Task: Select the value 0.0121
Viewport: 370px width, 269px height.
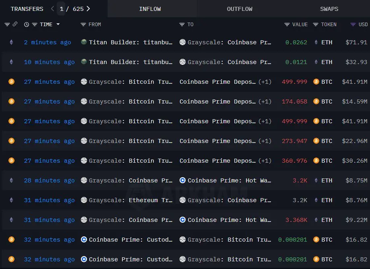Action: pos(296,62)
